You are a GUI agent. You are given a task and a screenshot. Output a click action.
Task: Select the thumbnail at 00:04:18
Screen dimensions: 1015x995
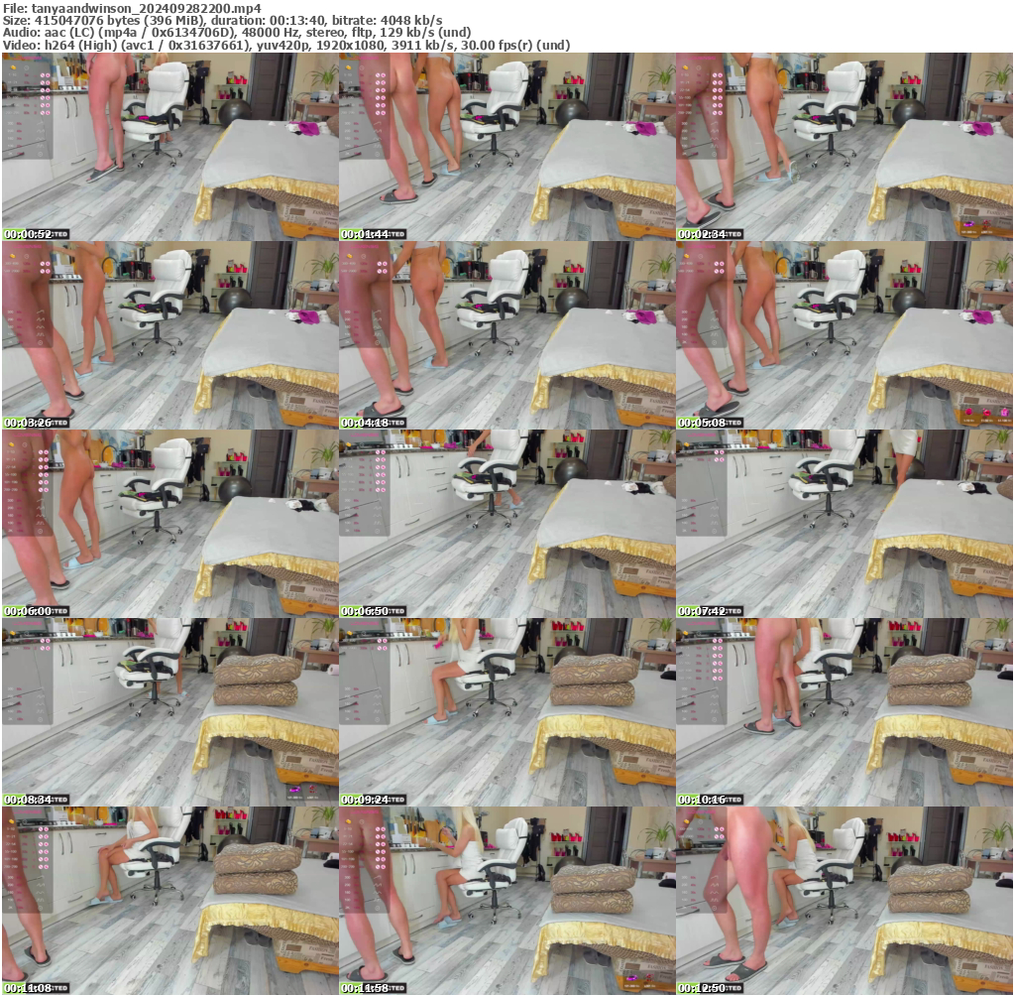click(x=507, y=335)
